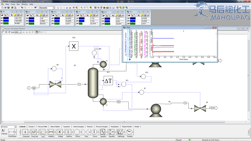The height and width of the screenshot is (141, 251).
Task: Open the Dynamic run mode dropdown
Action: tap(54, 8)
